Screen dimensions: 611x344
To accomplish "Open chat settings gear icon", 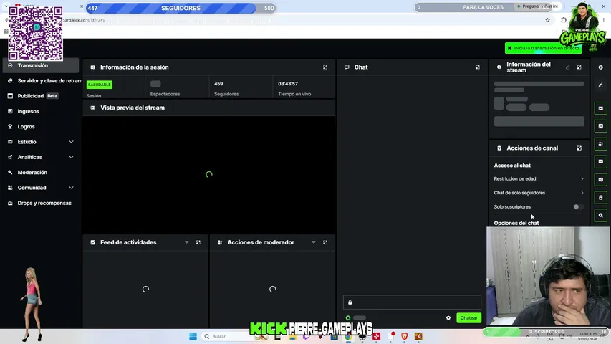I will 448,318.
